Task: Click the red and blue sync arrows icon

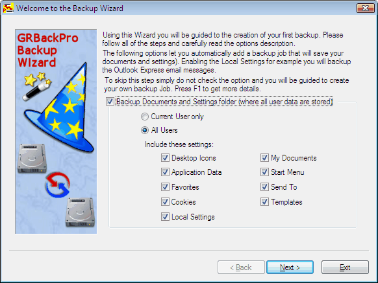Action: (58, 185)
